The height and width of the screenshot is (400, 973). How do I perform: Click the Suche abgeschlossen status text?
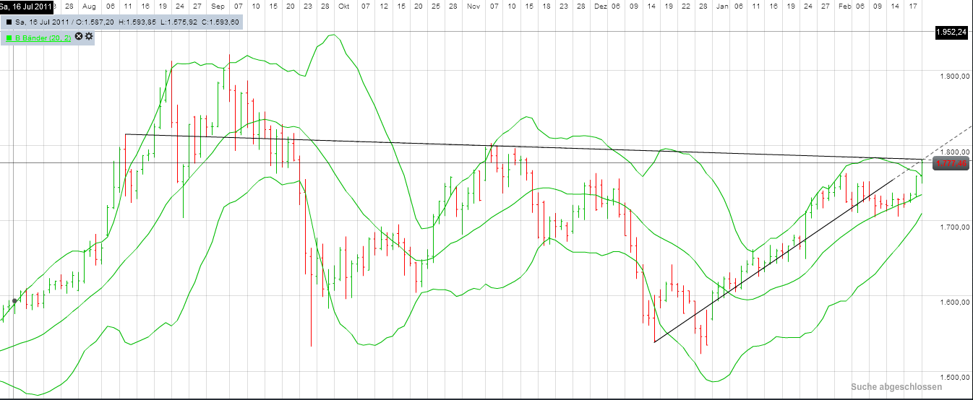[x=896, y=387]
